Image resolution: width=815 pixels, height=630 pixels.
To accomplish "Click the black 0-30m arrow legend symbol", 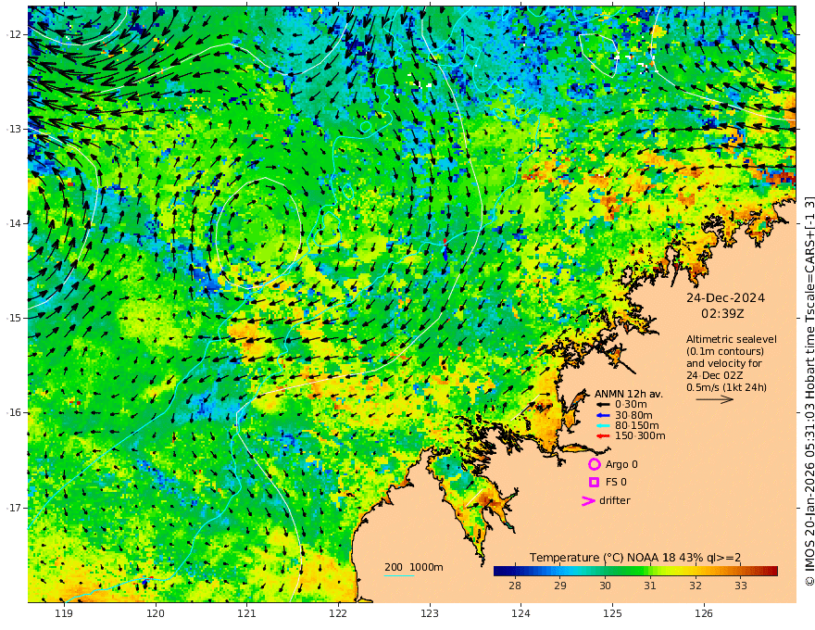I will (x=603, y=405).
